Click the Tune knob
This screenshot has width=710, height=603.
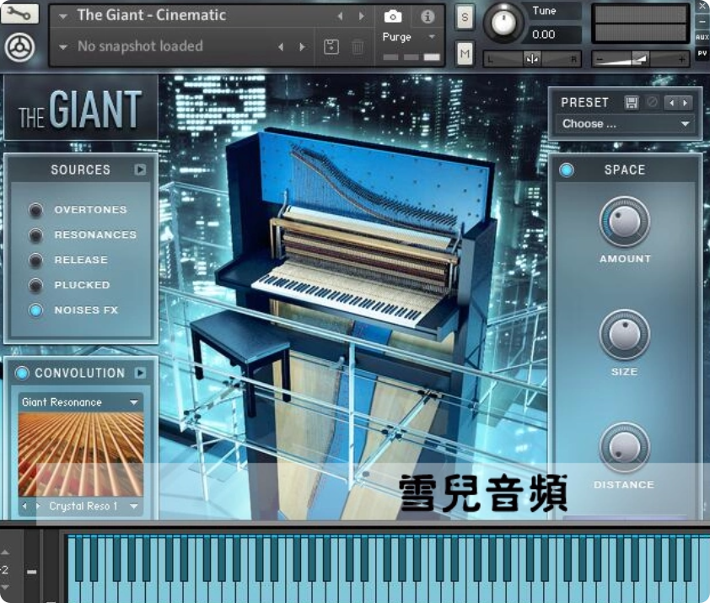pyautogui.click(x=503, y=22)
